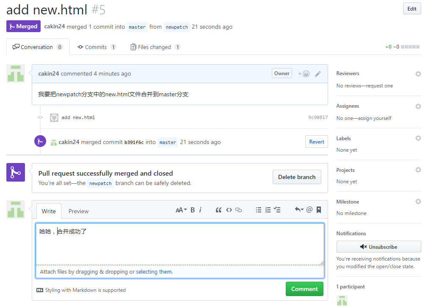Screen dimensions: 428x307
Task: Click the bookmark reference icon in toolbar
Action: (x=319, y=209)
